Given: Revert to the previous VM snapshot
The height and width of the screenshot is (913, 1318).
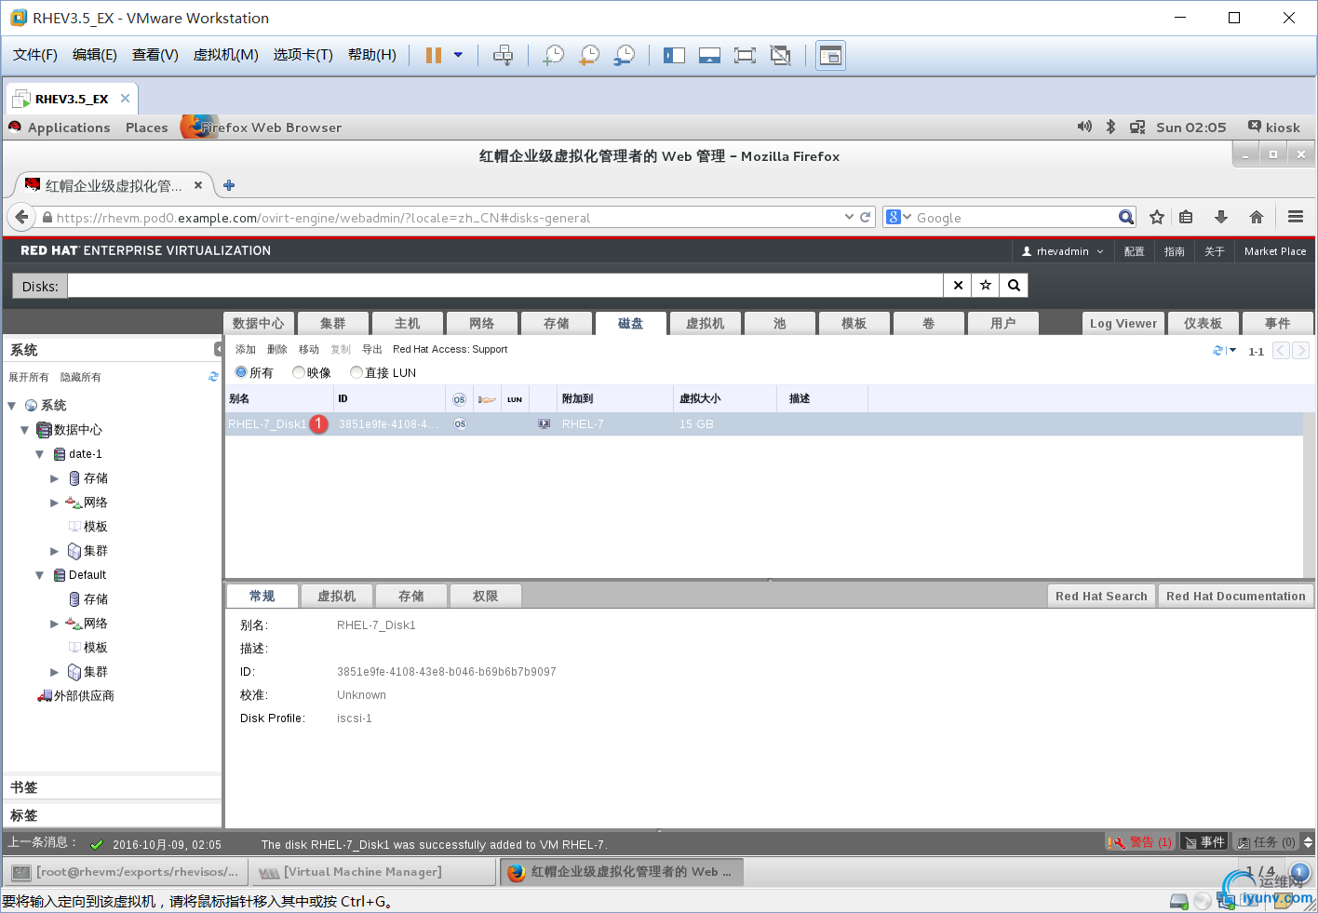Looking at the screenshot, I should [x=589, y=55].
